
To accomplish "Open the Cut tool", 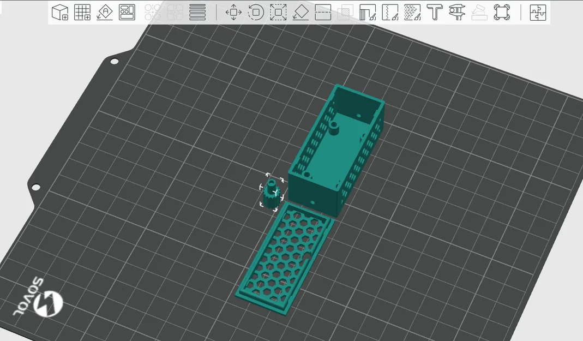I will 323,12.
